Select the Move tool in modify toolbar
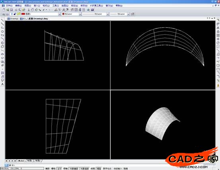 click(x=218, y=39)
